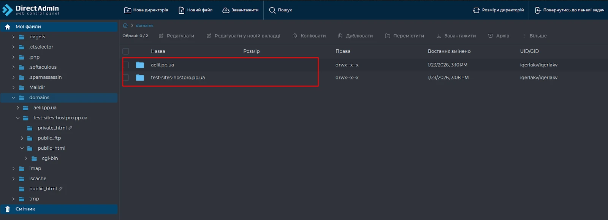Select lscache folder in the sidebar tree
The height and width of the screenshot is (220, 608).
(x=38, y=179)
